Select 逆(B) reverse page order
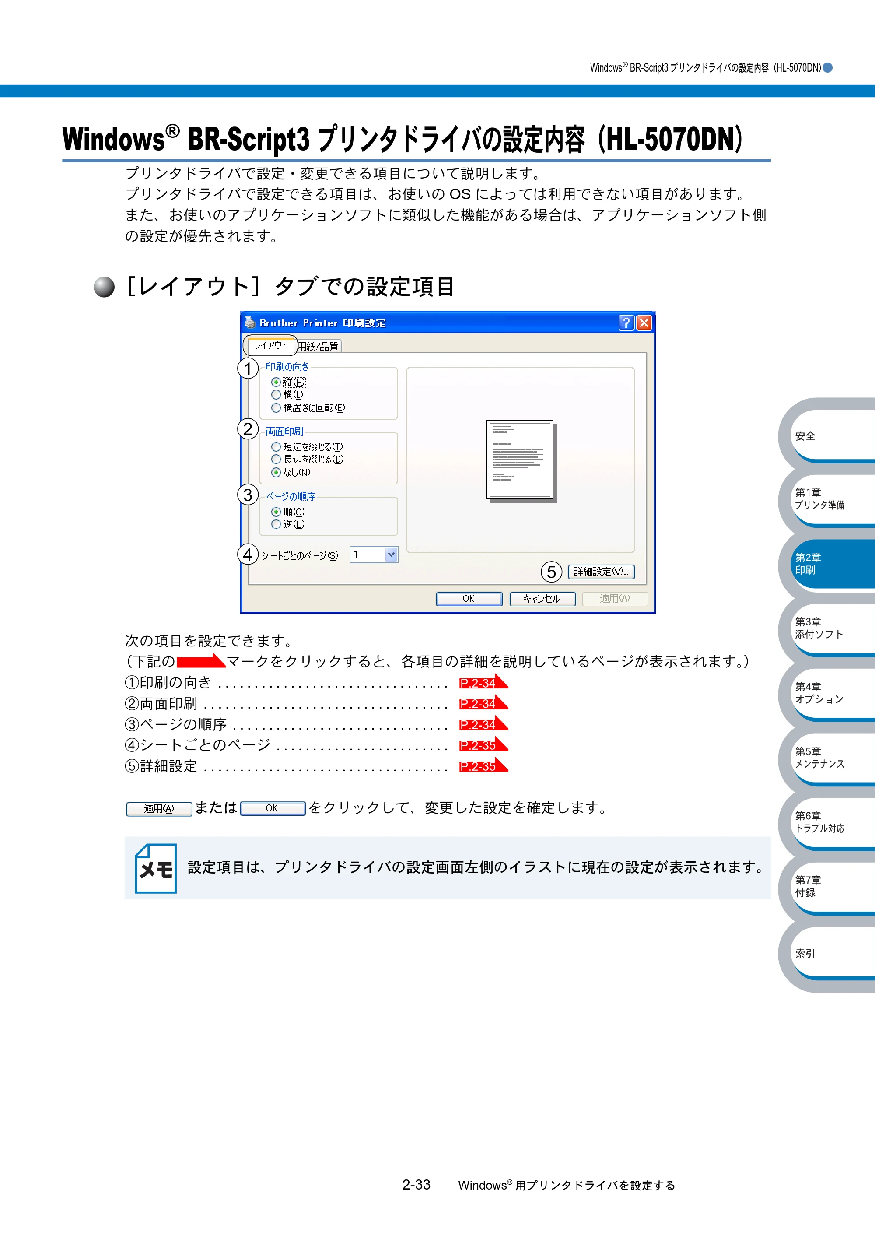This screenshot has height=1239, width=875. click(x=276, y=524)
